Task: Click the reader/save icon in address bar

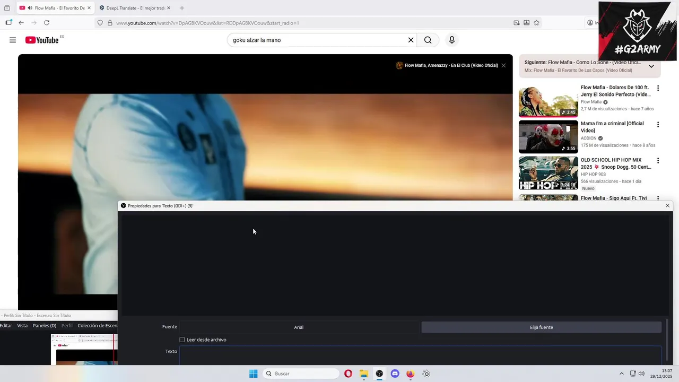Action: (527, 23)
